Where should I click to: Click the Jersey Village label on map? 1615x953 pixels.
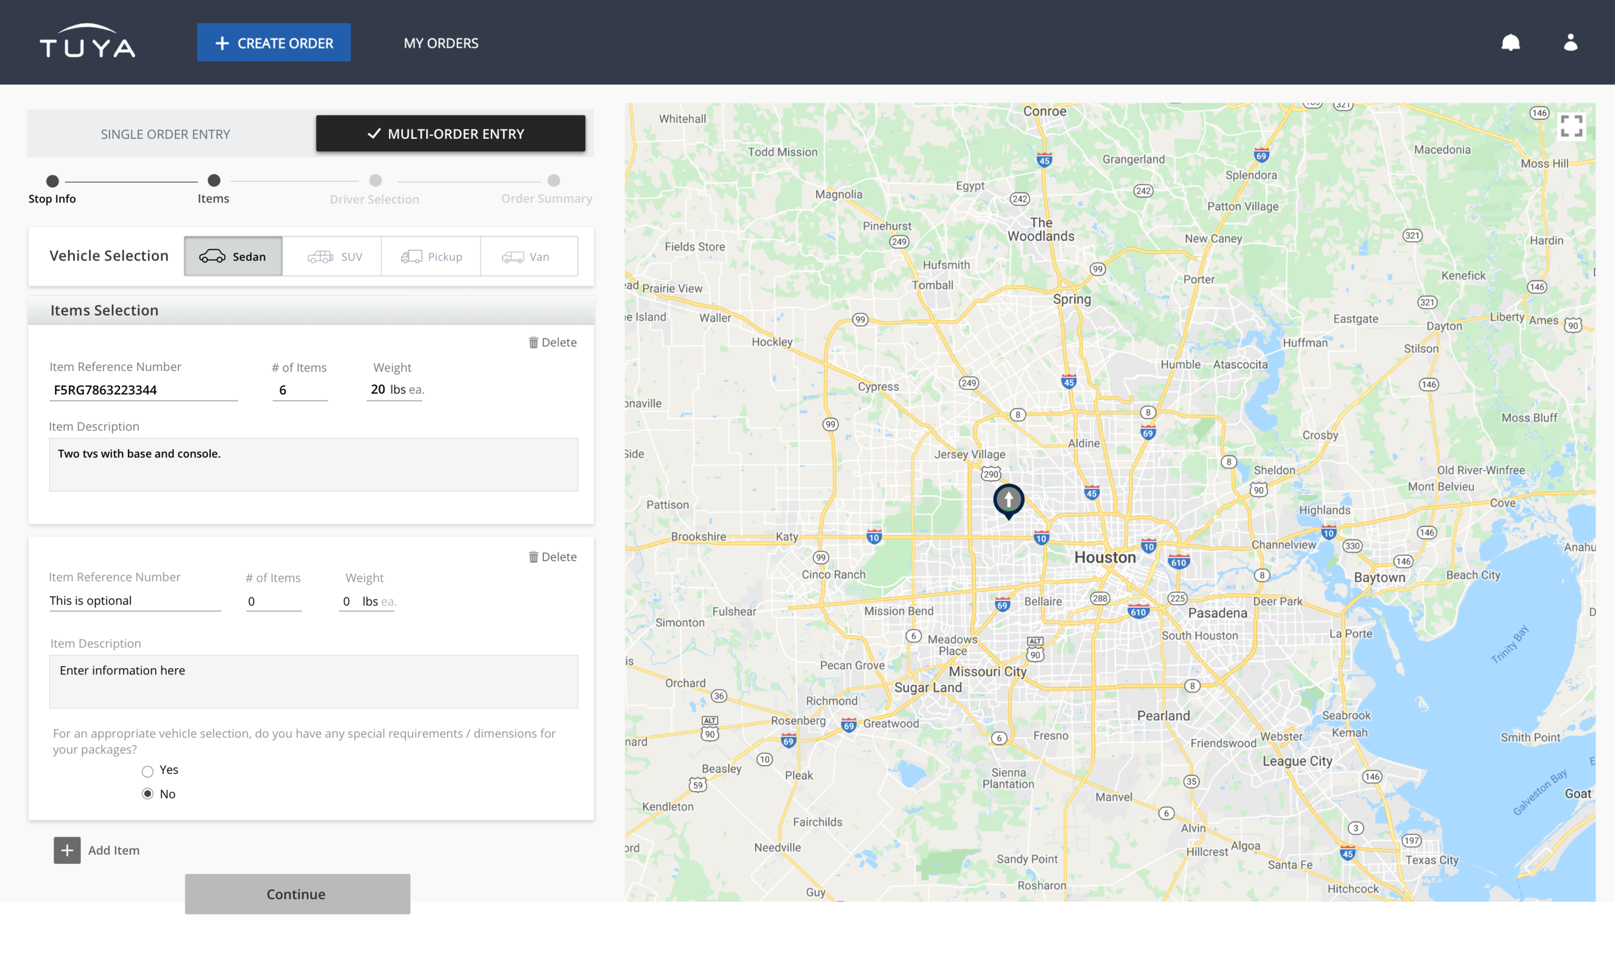[x=970, y=454]
